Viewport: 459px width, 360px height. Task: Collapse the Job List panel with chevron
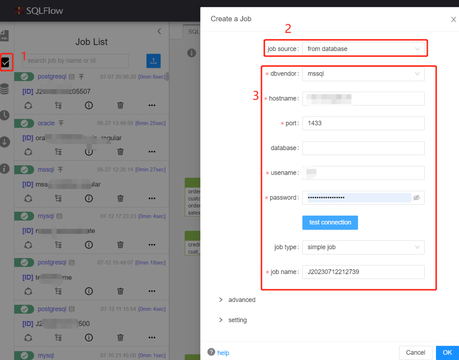click(x=159, y=31)
